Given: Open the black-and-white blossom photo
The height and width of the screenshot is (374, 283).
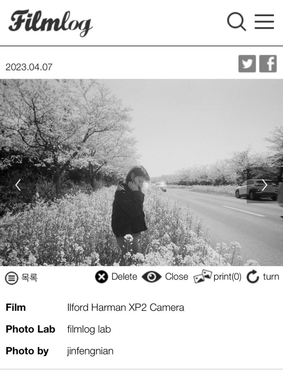Looking at the screenshot, I should pyautogui.click(x=141, y=172).
